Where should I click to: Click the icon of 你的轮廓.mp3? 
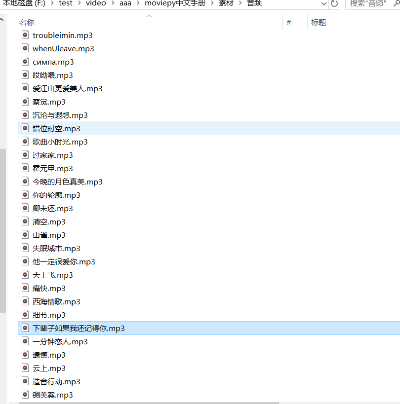click(x=25, y=195)
